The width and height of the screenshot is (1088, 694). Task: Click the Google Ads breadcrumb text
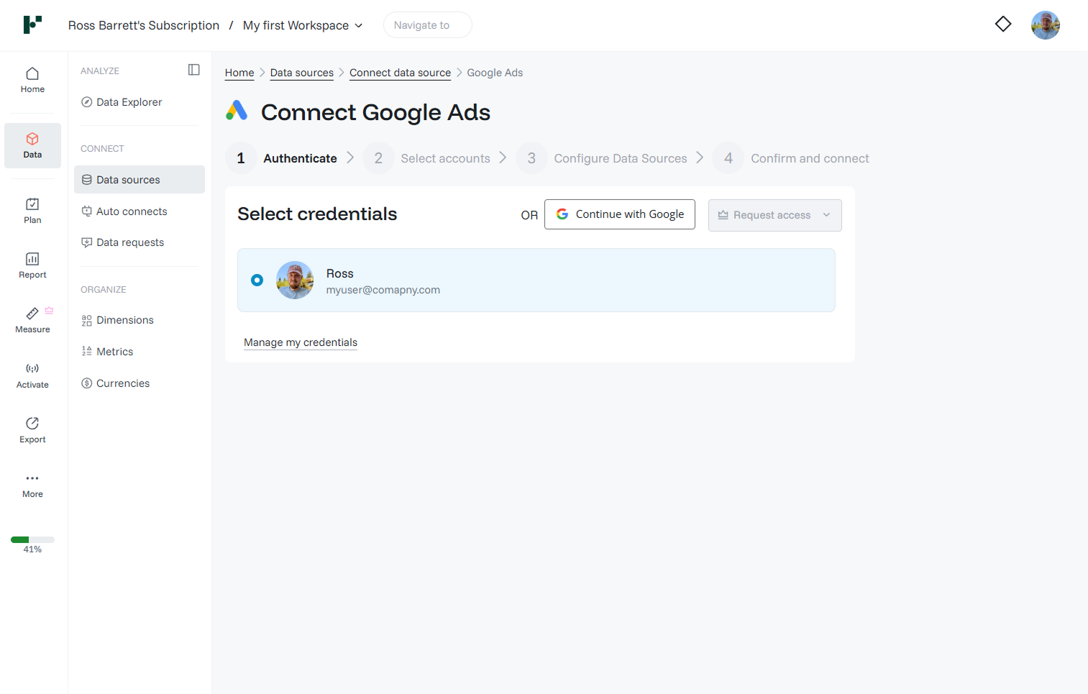[x=495, y=73]
